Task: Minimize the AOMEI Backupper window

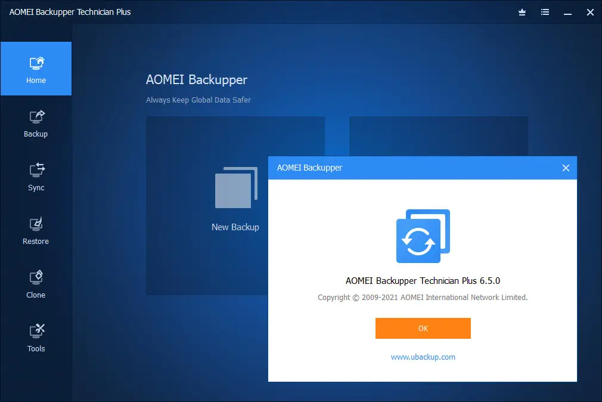Action: tap(567, 13)
